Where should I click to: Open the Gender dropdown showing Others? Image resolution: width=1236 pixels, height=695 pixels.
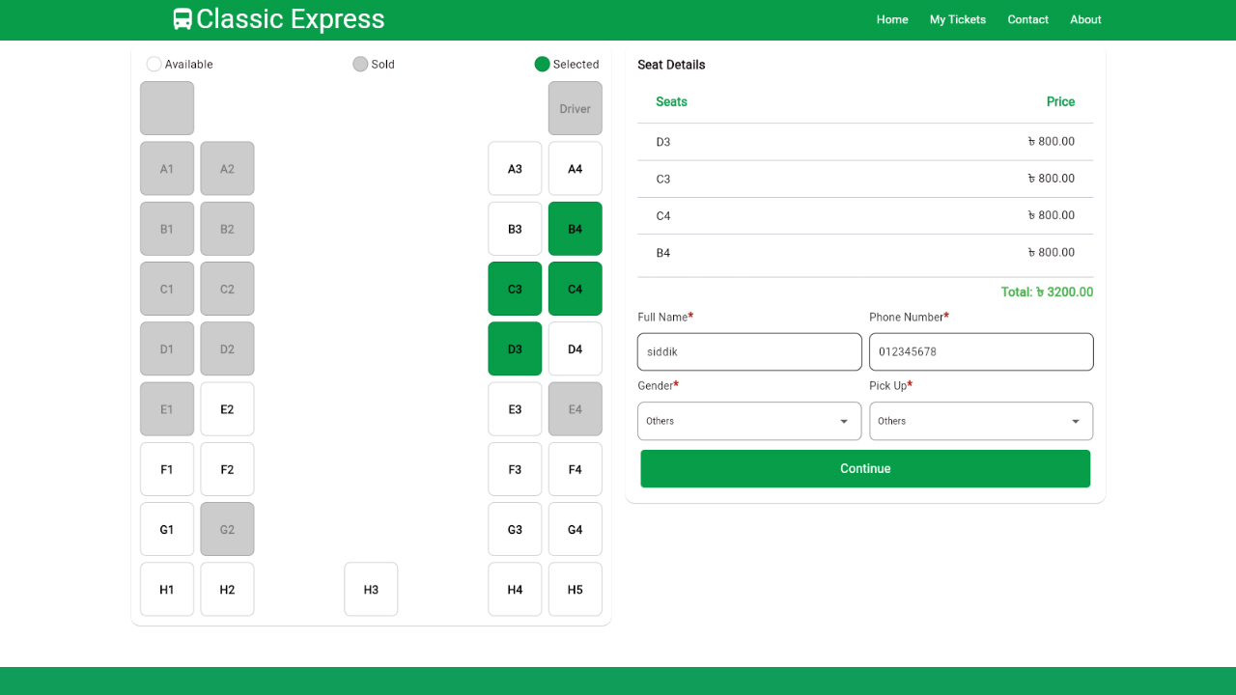pyautogui.click(x=749, y=421)
